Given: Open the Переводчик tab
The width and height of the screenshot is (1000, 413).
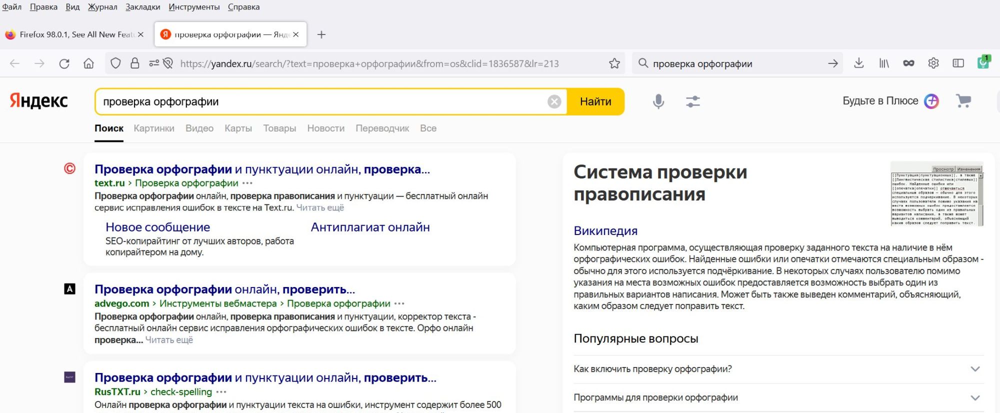Looking at the screenshot, I should (382, 128).
